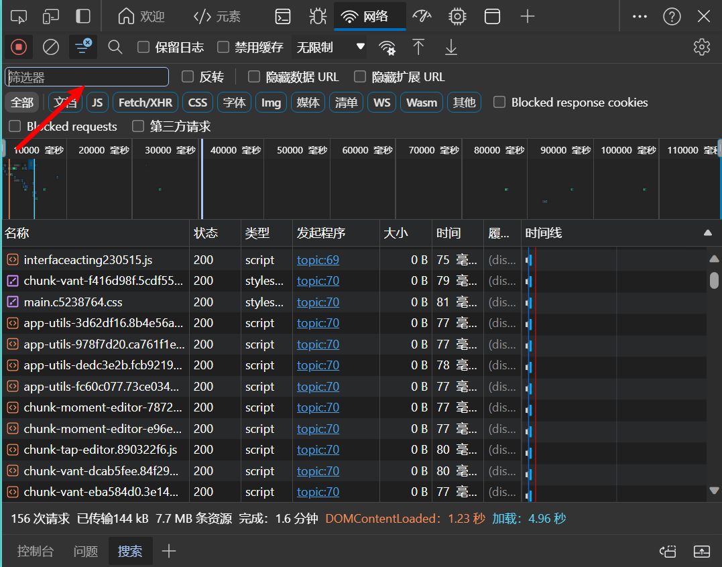Check 隐藏数据 URL checkbox
The height and width of the screenshot is (567, 722).
coord(254,76)
